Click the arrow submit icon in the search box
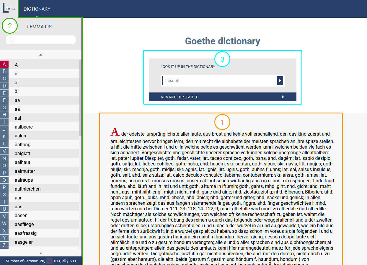Viewport: 367px width, 265px height. (x=280, y=80)
